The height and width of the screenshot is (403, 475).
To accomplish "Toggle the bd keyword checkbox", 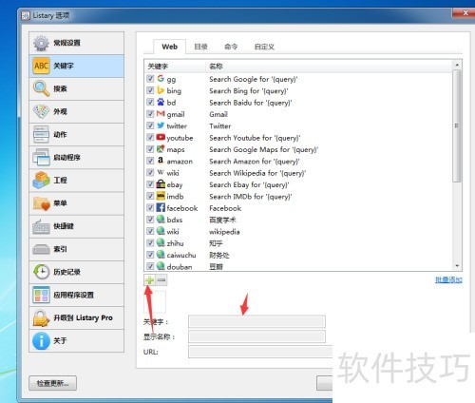I will click(150, 102).
